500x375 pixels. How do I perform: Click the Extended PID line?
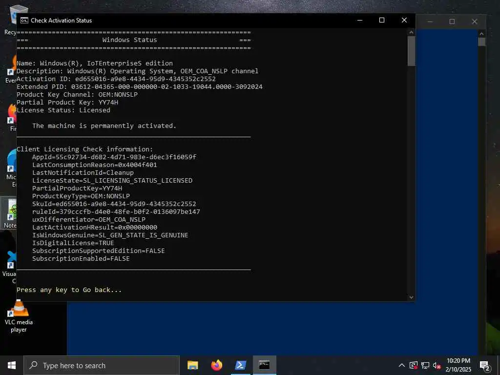coord(140,87)
